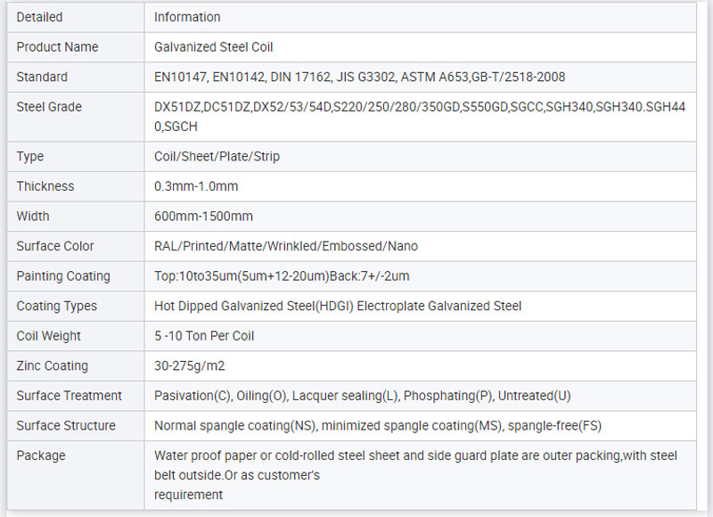
Task: Select the "Surface Treatment" label cell
Action: pos(70,396)
